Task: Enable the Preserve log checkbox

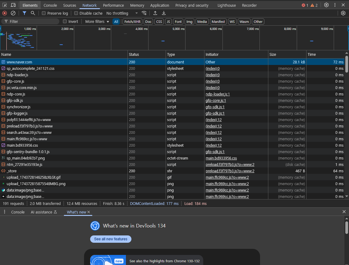Action: [x=44, y=13]
